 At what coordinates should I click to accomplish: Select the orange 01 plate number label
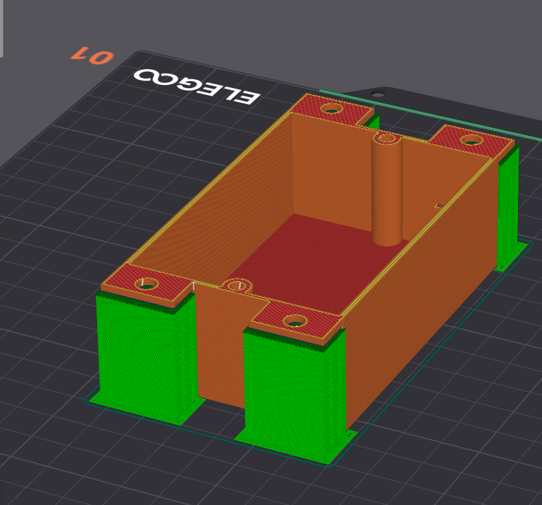point(92,55)
